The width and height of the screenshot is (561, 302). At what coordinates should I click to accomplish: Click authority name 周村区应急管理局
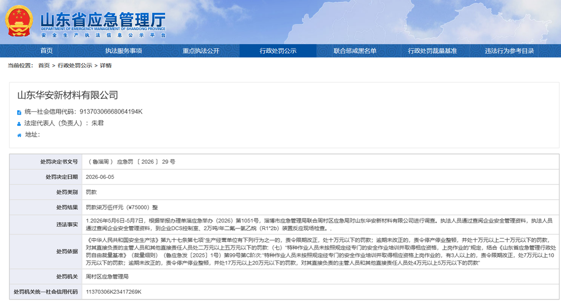[x=107, y=277]
